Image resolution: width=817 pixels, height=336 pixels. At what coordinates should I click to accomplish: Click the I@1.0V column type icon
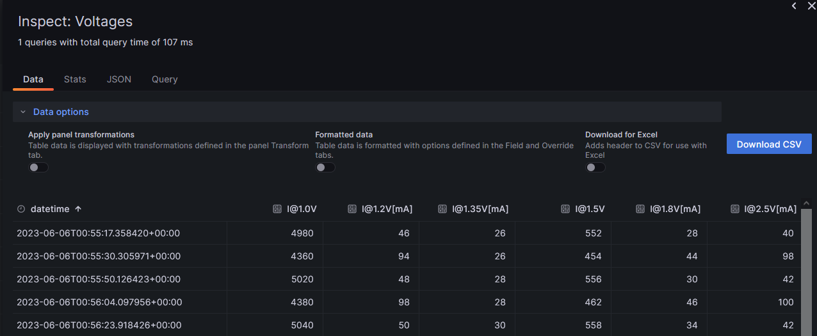(x=277, y=209)
